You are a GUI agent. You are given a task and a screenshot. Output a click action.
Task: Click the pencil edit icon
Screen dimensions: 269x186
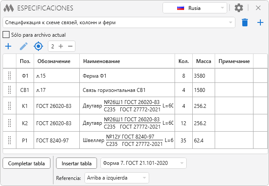[x=23, y=46]
